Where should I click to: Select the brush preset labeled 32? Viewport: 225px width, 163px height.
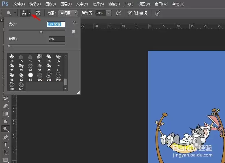pyautogui.click(x=21, y=77)
